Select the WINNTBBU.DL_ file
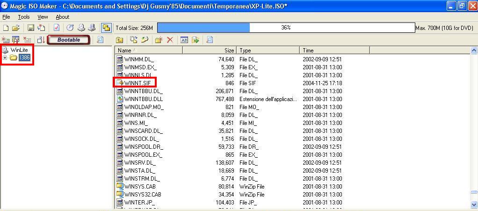This screenshot has width=478, height=211. 144,91
